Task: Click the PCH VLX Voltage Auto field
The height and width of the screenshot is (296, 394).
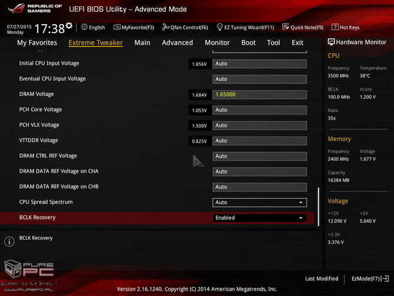Action: 259,125
